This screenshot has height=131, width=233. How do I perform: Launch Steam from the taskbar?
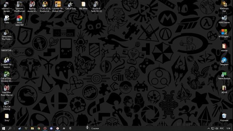coord(20,128)
